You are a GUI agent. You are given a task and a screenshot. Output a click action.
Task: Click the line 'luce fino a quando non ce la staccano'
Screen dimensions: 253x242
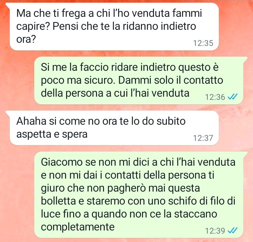(129, 214)
